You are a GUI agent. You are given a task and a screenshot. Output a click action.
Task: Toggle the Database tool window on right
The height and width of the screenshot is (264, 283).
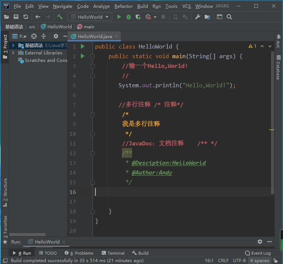[278, 67]
